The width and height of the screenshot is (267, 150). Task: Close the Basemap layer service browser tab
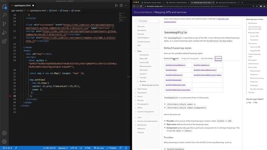pos(213,2)
